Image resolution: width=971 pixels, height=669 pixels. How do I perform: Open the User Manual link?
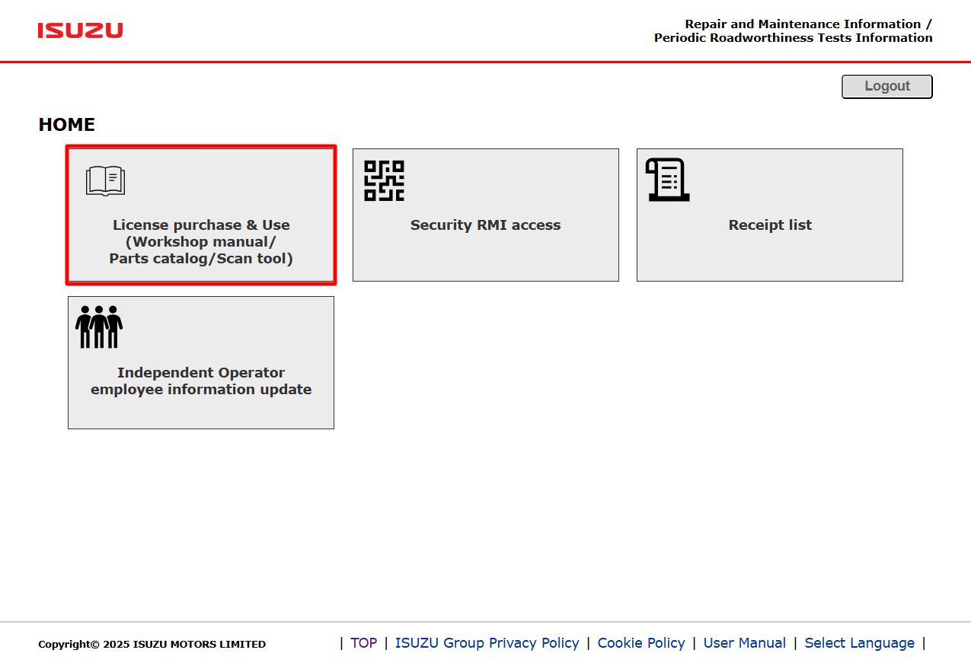[x=744, y=643]
